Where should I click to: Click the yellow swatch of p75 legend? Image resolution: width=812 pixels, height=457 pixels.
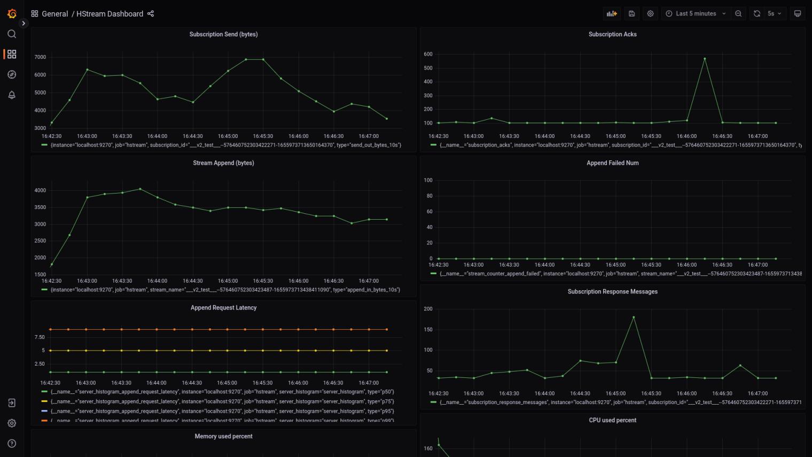click(x=44, y=402)
